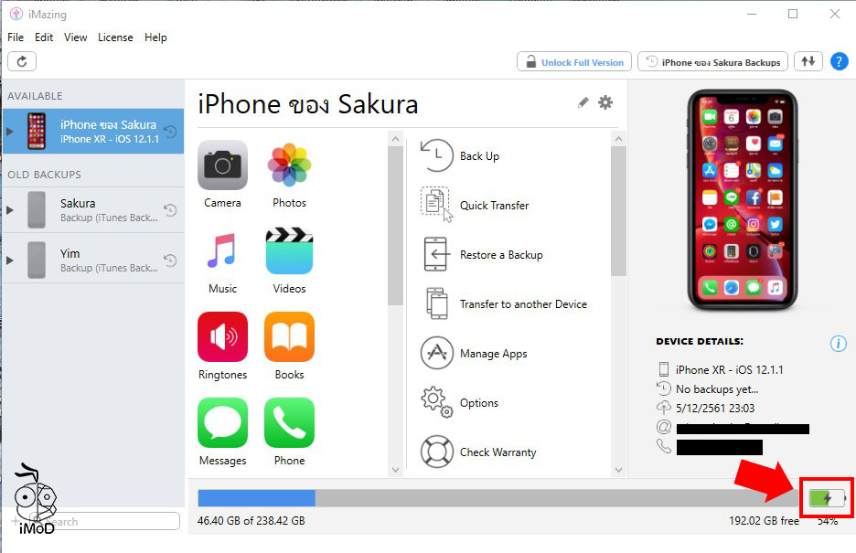
Task: Open the iPhone ของ Sakura Backups dropdown
Action: tap(712, 61)
